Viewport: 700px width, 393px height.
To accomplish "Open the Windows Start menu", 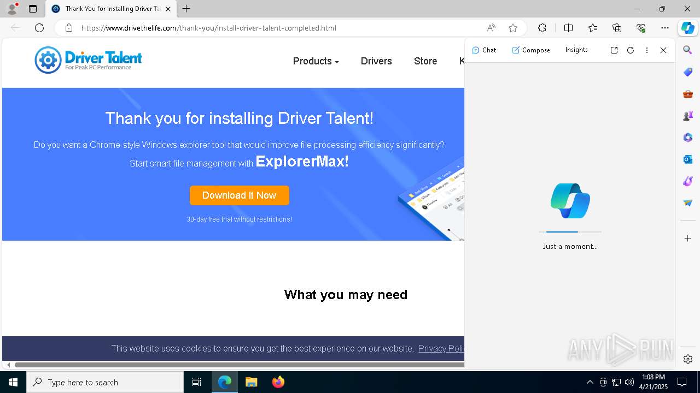I will click(13, 382).
